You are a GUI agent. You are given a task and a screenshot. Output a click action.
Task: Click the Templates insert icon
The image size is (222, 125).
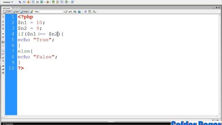(67, 2)
